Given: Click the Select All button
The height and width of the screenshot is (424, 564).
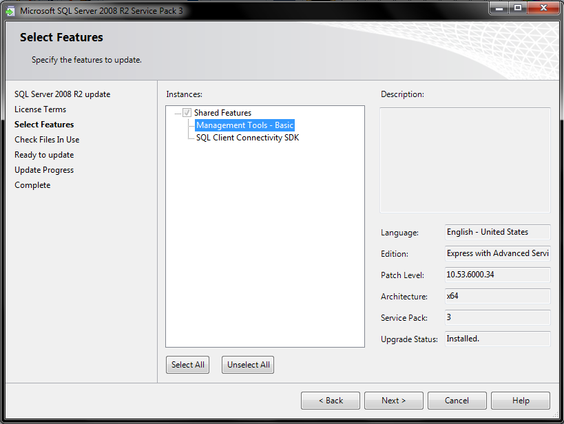Looking at the screenshot, I should (x=188, y=365).
